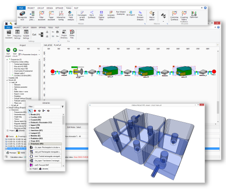
Task: Open Frequency Settings
Action: [x=17, y=34]
